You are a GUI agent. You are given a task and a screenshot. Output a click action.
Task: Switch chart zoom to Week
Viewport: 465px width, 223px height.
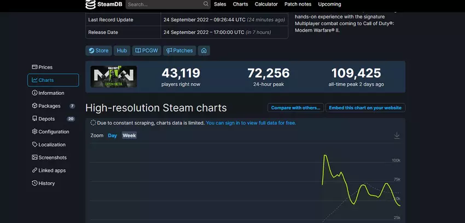coord(129,136)
